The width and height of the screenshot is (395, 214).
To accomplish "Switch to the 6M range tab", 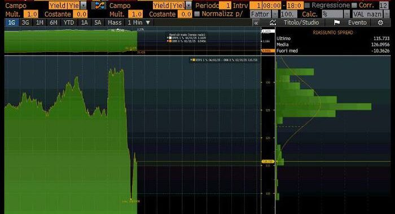I will [54, 23].
